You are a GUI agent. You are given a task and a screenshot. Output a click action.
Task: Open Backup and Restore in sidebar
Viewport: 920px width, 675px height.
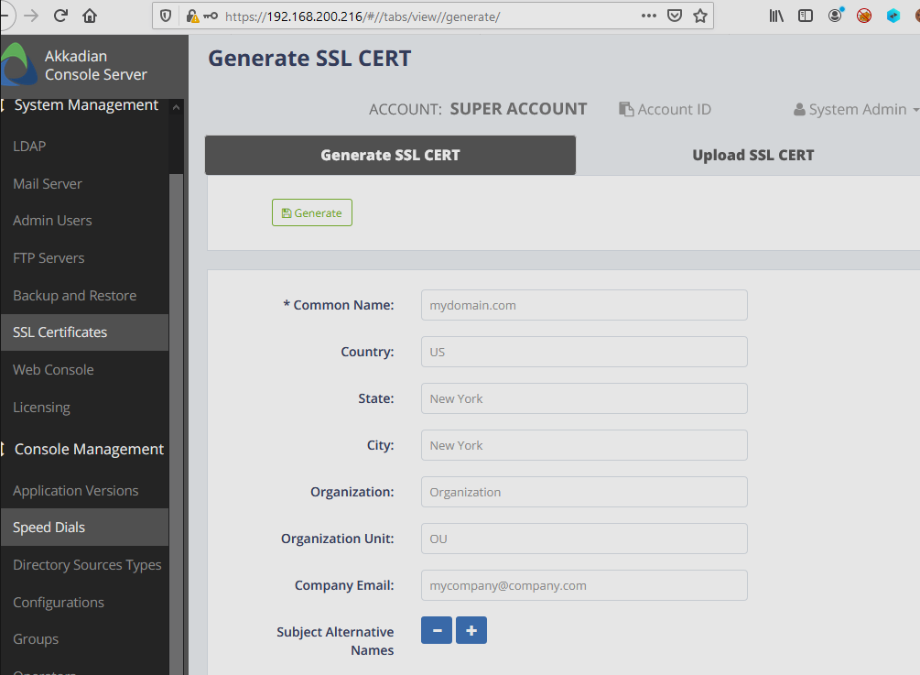(x=74, y=296)
